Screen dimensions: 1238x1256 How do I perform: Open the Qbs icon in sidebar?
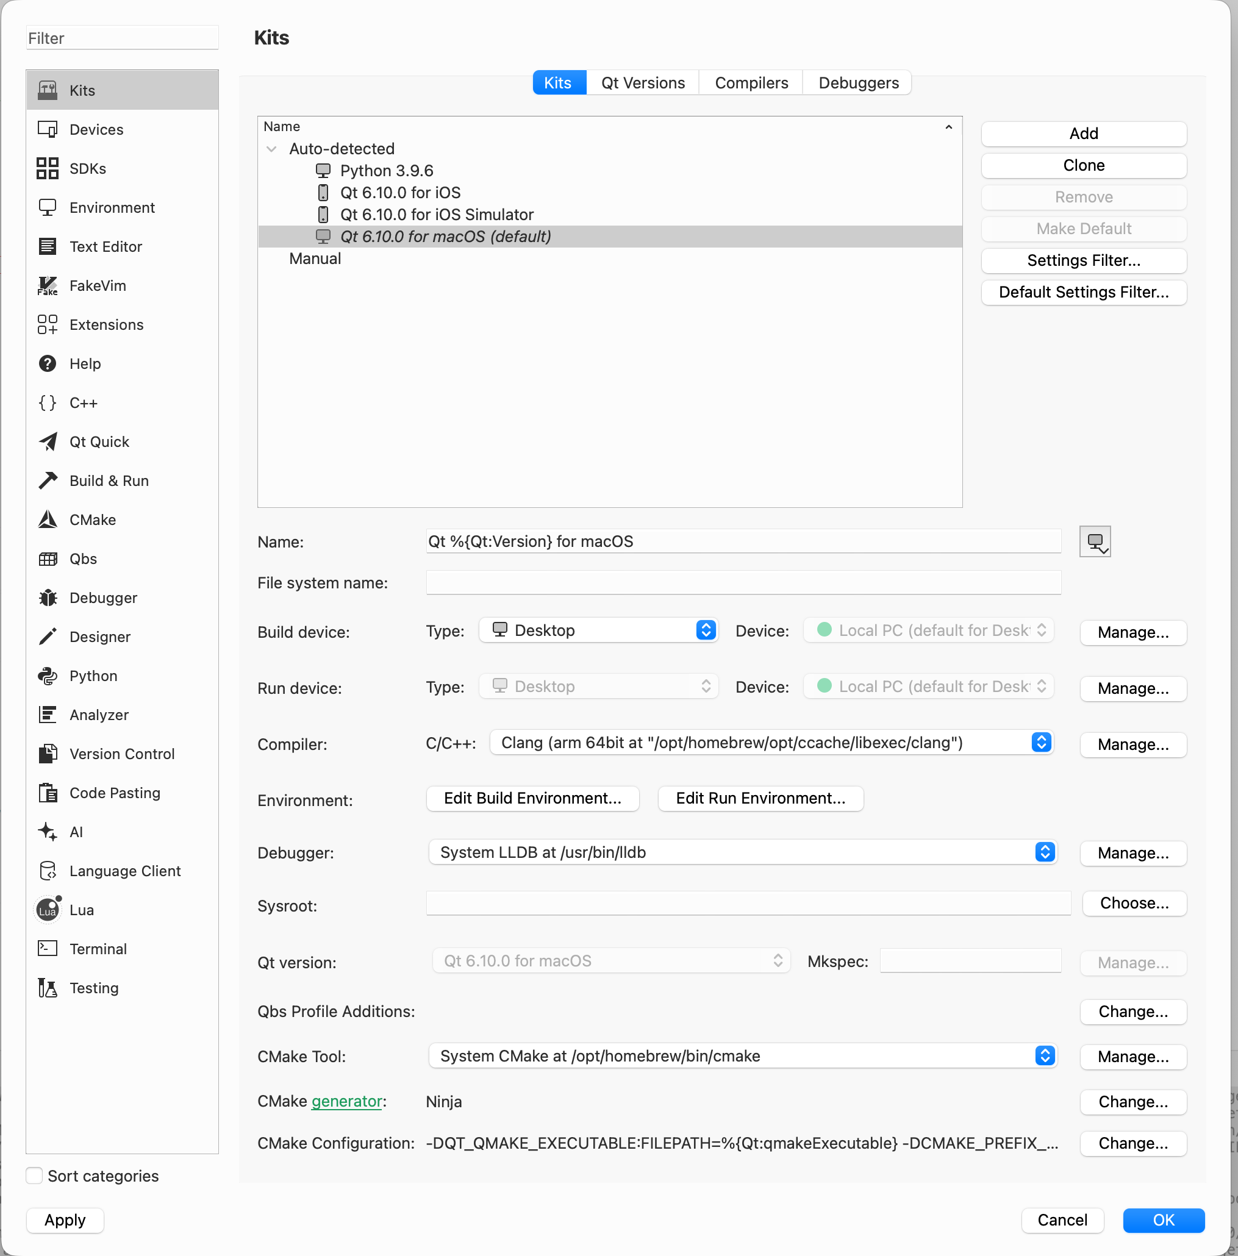[48, 558]
